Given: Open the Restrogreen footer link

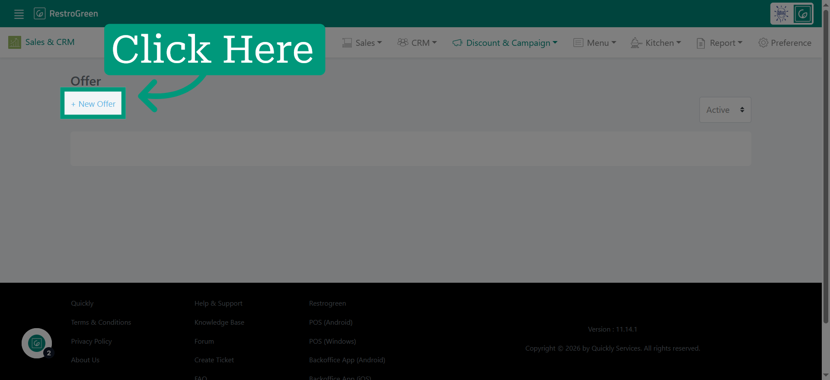Looking at the screenshot, I should (327, 303).
